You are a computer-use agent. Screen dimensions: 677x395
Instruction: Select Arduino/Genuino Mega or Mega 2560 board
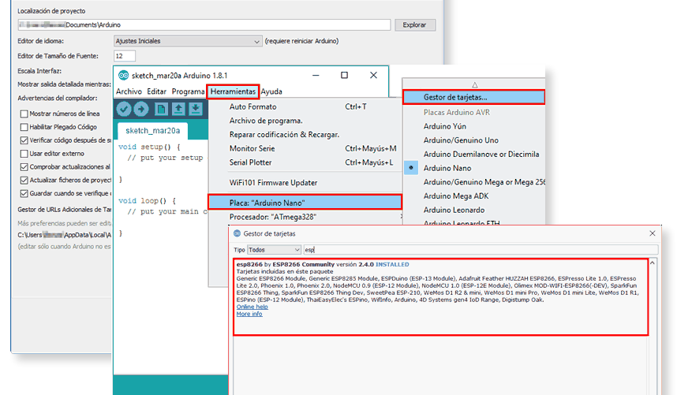[x=484, y=182]
